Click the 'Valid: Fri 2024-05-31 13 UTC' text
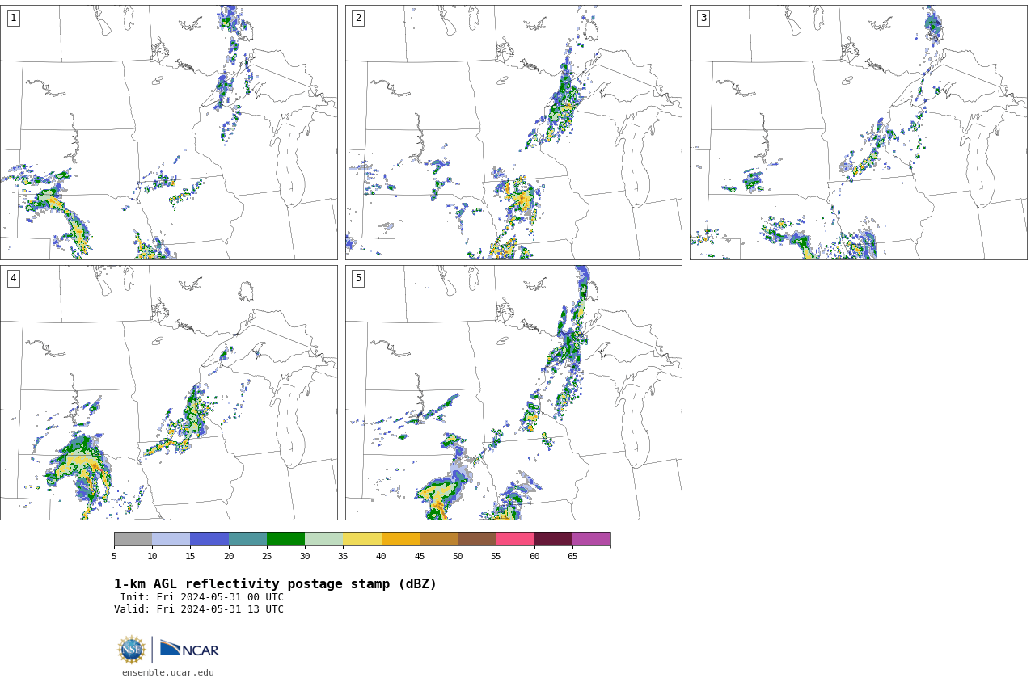The width and height of the screenshot is (1035, 682). [199, 609]
